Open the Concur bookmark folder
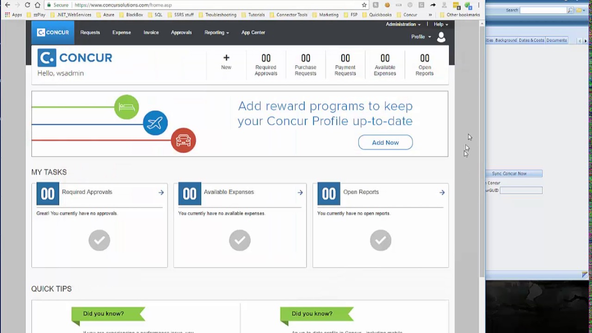 click(x=407, y=15)
